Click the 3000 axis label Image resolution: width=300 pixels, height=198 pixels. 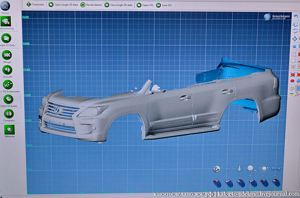(x=26, y=44)
